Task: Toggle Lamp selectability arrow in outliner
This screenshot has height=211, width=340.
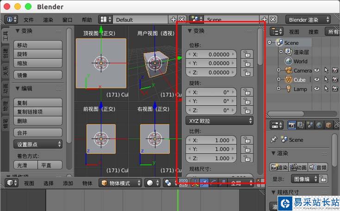Action: pos(326,89)
